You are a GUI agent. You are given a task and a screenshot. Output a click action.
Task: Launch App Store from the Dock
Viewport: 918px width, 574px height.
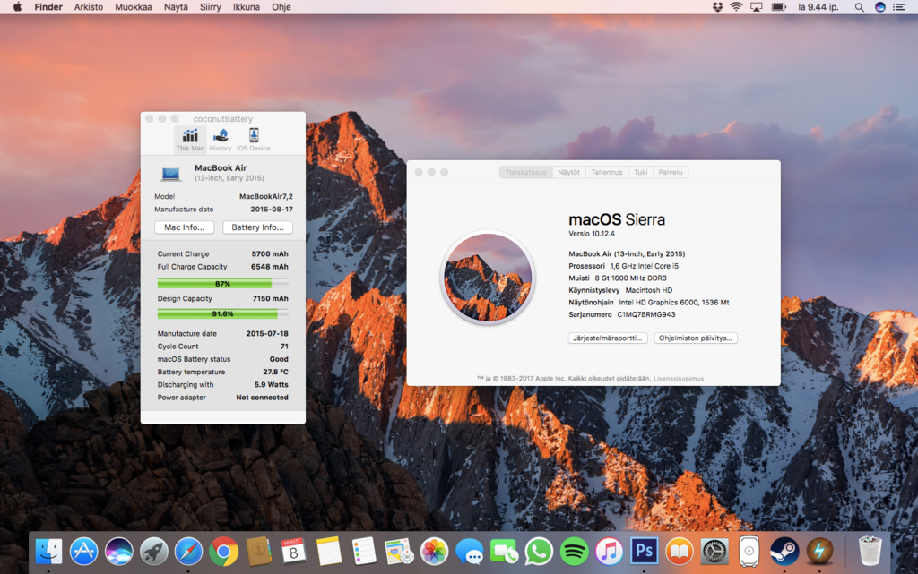point(83,552)
